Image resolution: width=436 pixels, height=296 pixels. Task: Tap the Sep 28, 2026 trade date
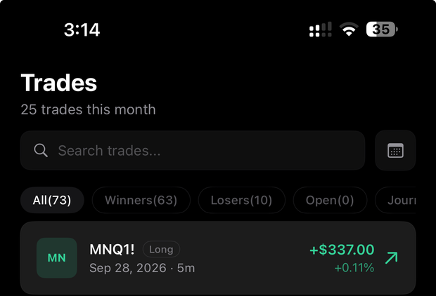(127, 268)
